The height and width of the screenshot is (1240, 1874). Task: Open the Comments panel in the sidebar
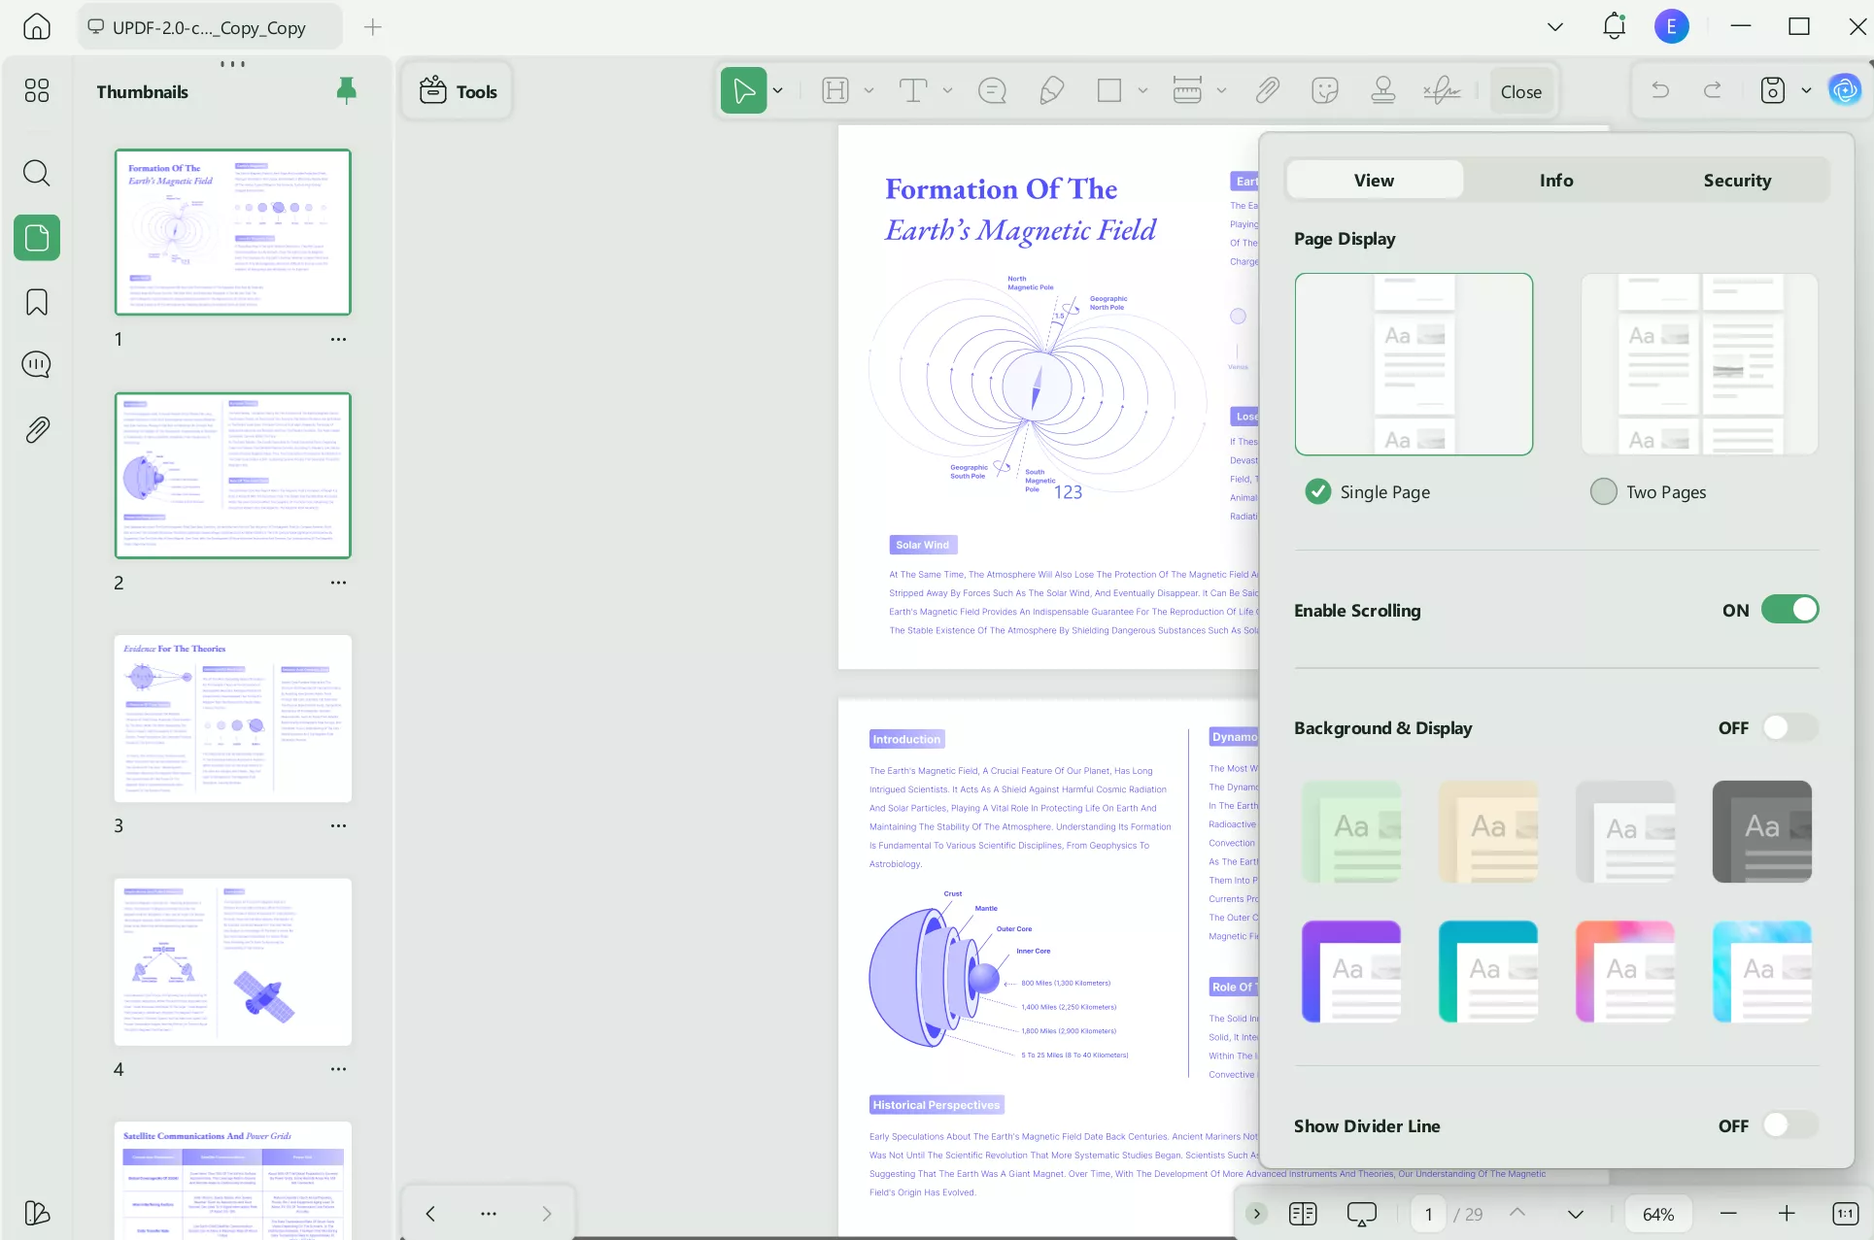pyautogui.click(x=37, y=364)
